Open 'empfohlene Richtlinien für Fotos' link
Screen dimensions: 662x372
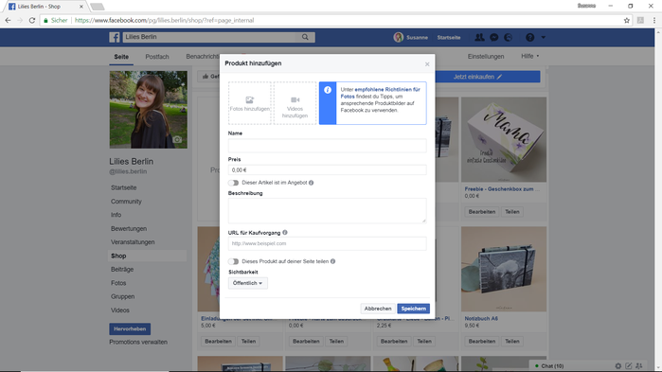(x=380, y=93)
